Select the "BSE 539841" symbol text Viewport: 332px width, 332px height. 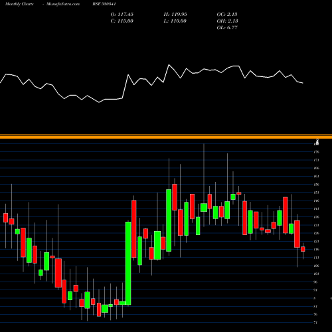(104, 4)
